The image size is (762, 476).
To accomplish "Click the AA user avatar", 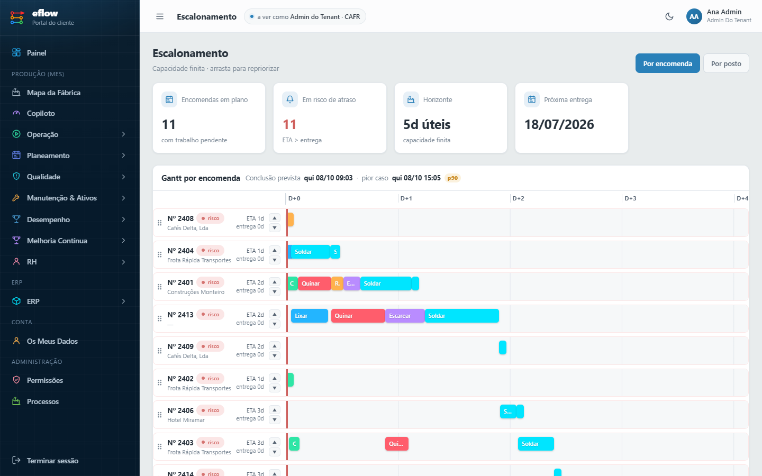I will (694, 16).
